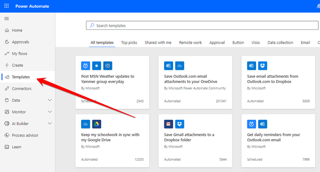Expand the AI Builder section chevron
The width and height of the screenshot is (320, 172).
50,123
